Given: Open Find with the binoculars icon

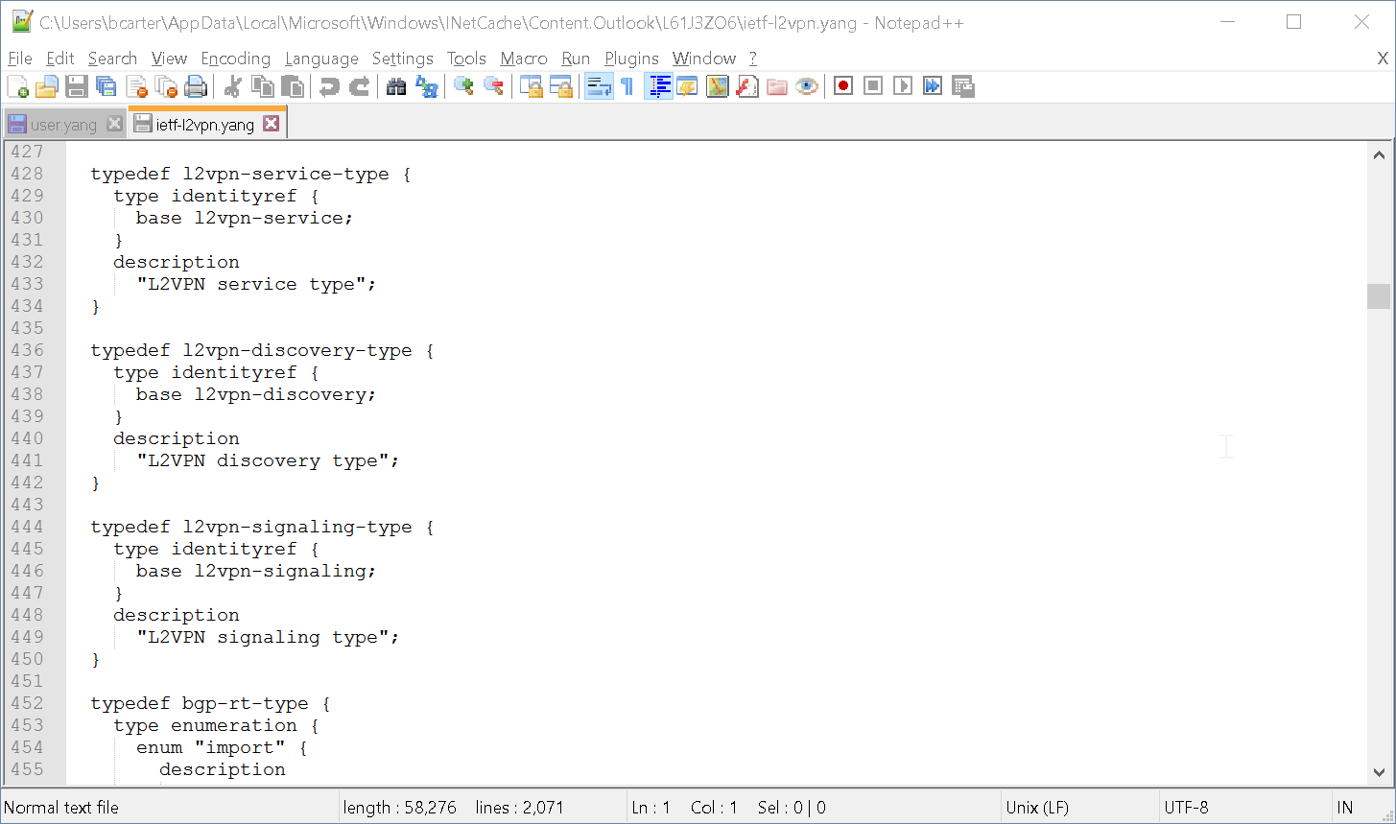Looking at the screenshot, I should click(x=396, y=86).
